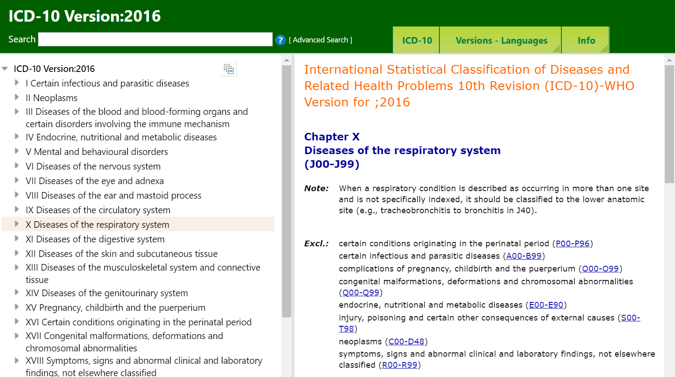675x377 pixels.
Task: Open the E00-E90 code range link
Action: pos(546,305)
